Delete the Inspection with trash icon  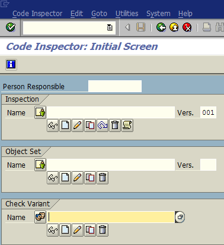pyautogui.click(x=115, y=125)
